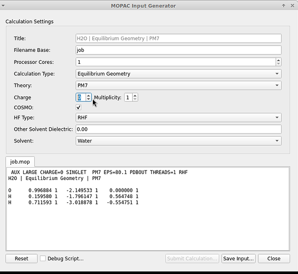Increase Processor Cores with up arrow
The height and width of the screenshot is (274, 298).
tap(279, 60)
